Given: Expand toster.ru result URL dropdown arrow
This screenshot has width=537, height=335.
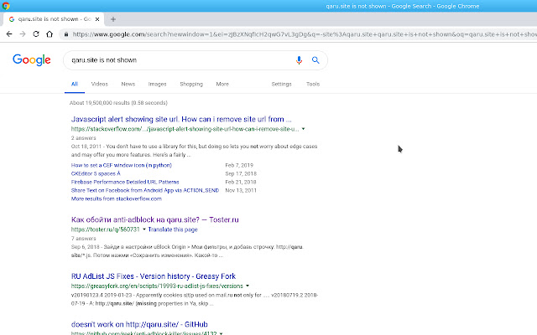Looking at the screenshot, I should pyautogui.click(x=143, y=229).
